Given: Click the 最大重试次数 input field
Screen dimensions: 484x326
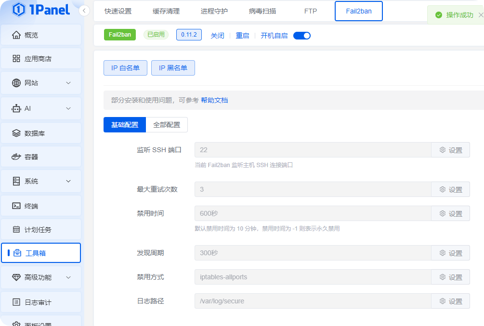Looking at the screenshot, I should tap(313, 189).
